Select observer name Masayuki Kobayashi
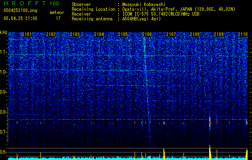The height and width of the screenshot is (160, 252). pos(144,4)
